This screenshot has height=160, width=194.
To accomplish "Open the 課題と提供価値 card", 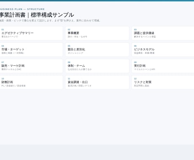I will pos(163,33).
